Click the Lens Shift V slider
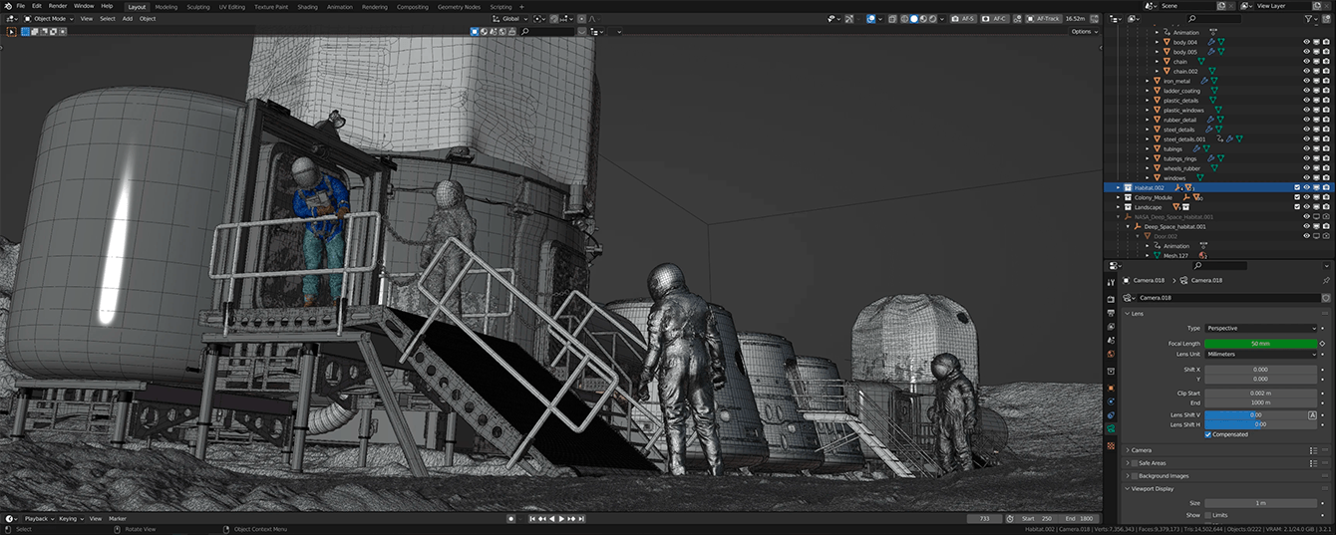 [x=1254, y=414]
